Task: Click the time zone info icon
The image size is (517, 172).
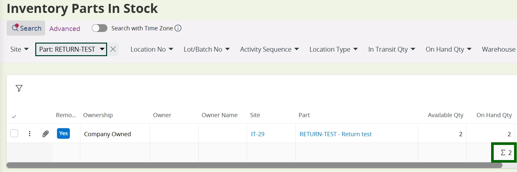Action: (178, 28)
